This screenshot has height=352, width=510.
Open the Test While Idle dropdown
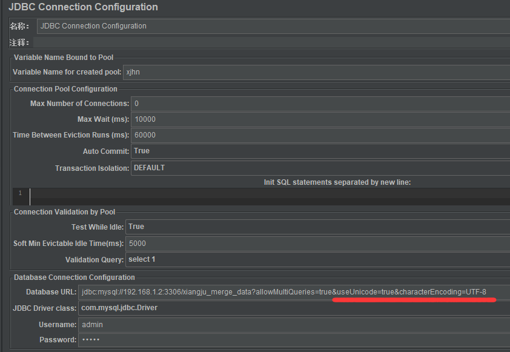318,227
